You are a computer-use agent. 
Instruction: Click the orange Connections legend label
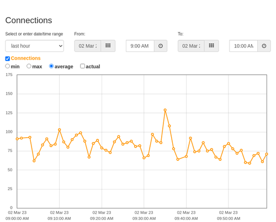point(25,58)
